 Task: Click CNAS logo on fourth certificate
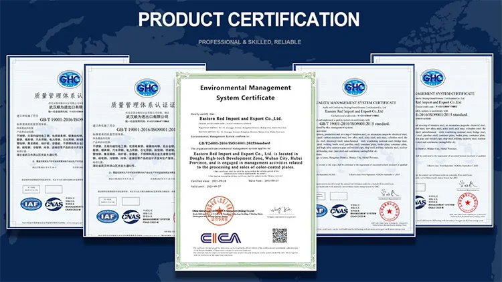[339, 211]
